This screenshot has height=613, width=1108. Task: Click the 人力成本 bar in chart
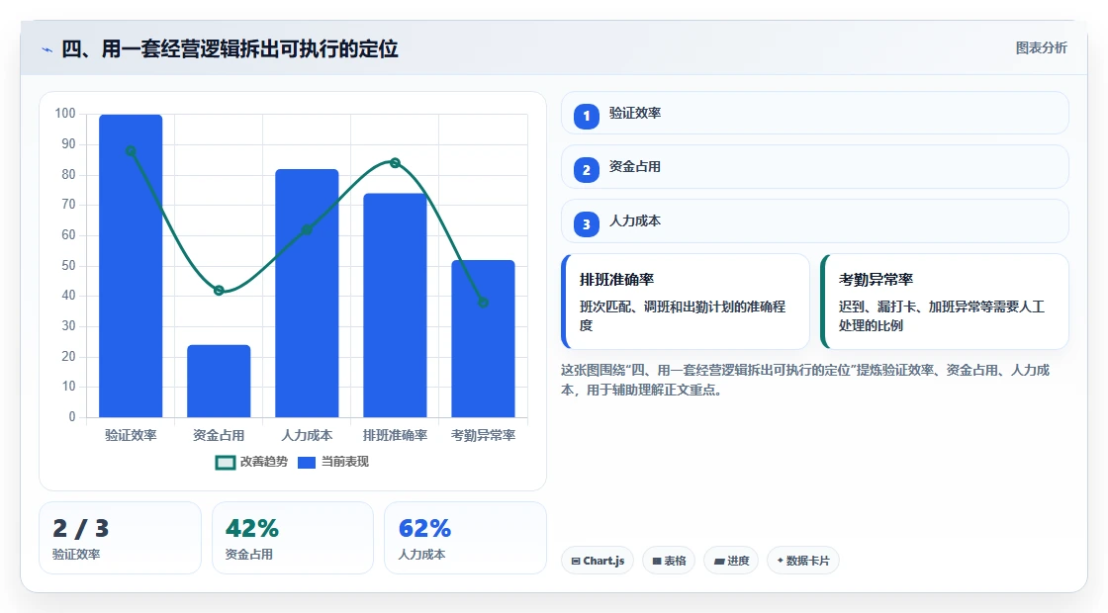[307, 293]
